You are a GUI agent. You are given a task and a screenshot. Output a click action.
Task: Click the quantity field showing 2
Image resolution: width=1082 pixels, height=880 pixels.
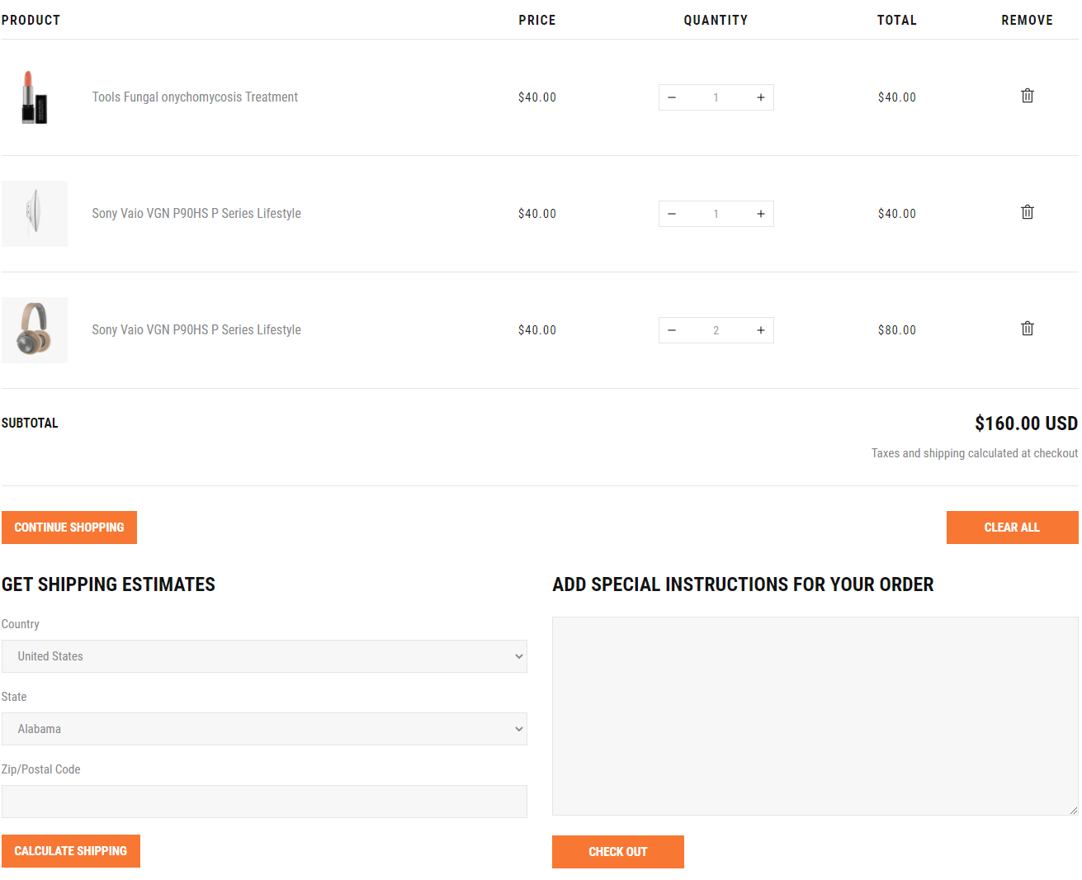click(x=716, y=330)
